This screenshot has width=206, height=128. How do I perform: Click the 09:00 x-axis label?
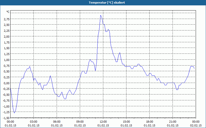click(x=80, y=122)
